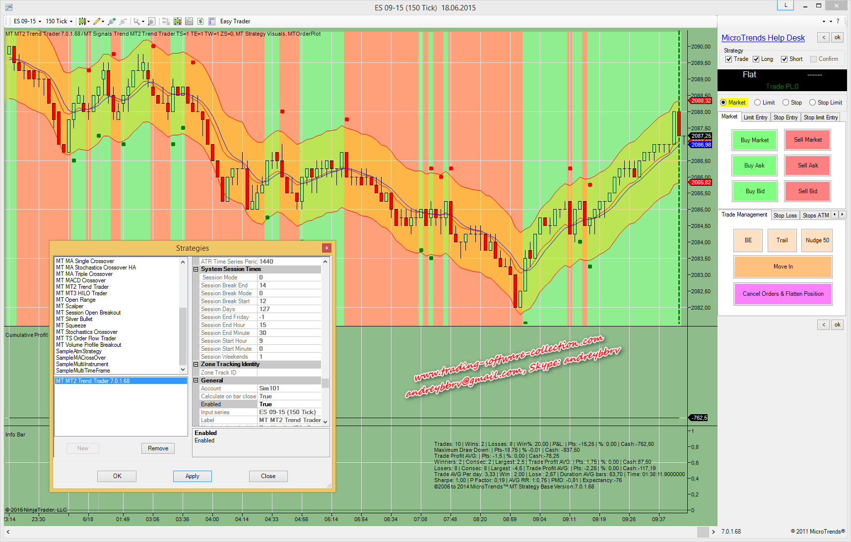Open the chart style candlestick icon
Viewport: 851px width, 542px height.
tap(82, 21)
